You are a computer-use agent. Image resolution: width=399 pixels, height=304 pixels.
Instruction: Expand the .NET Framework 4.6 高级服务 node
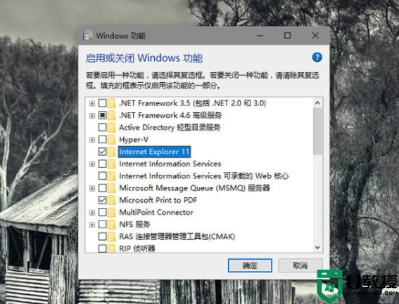point(92,116)
